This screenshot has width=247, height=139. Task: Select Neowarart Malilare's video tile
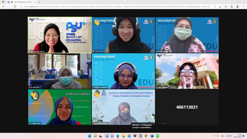point(123,107)
